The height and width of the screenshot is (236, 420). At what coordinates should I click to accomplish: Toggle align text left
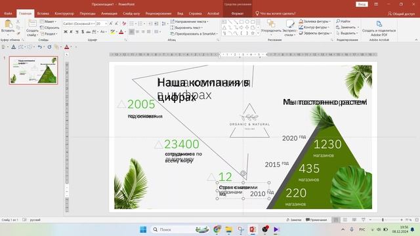pyautogui.click(x=131, y=32)
